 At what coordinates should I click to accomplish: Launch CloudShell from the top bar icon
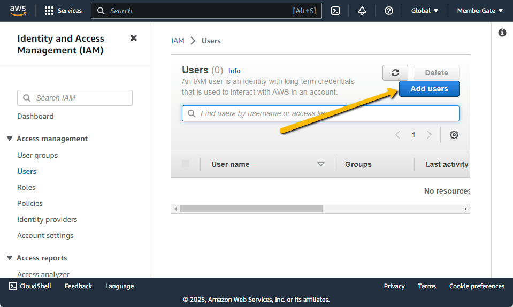(335, 11)
